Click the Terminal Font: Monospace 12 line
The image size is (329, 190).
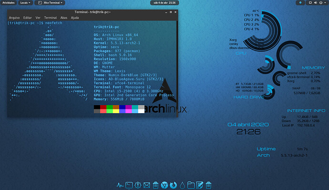122,87
